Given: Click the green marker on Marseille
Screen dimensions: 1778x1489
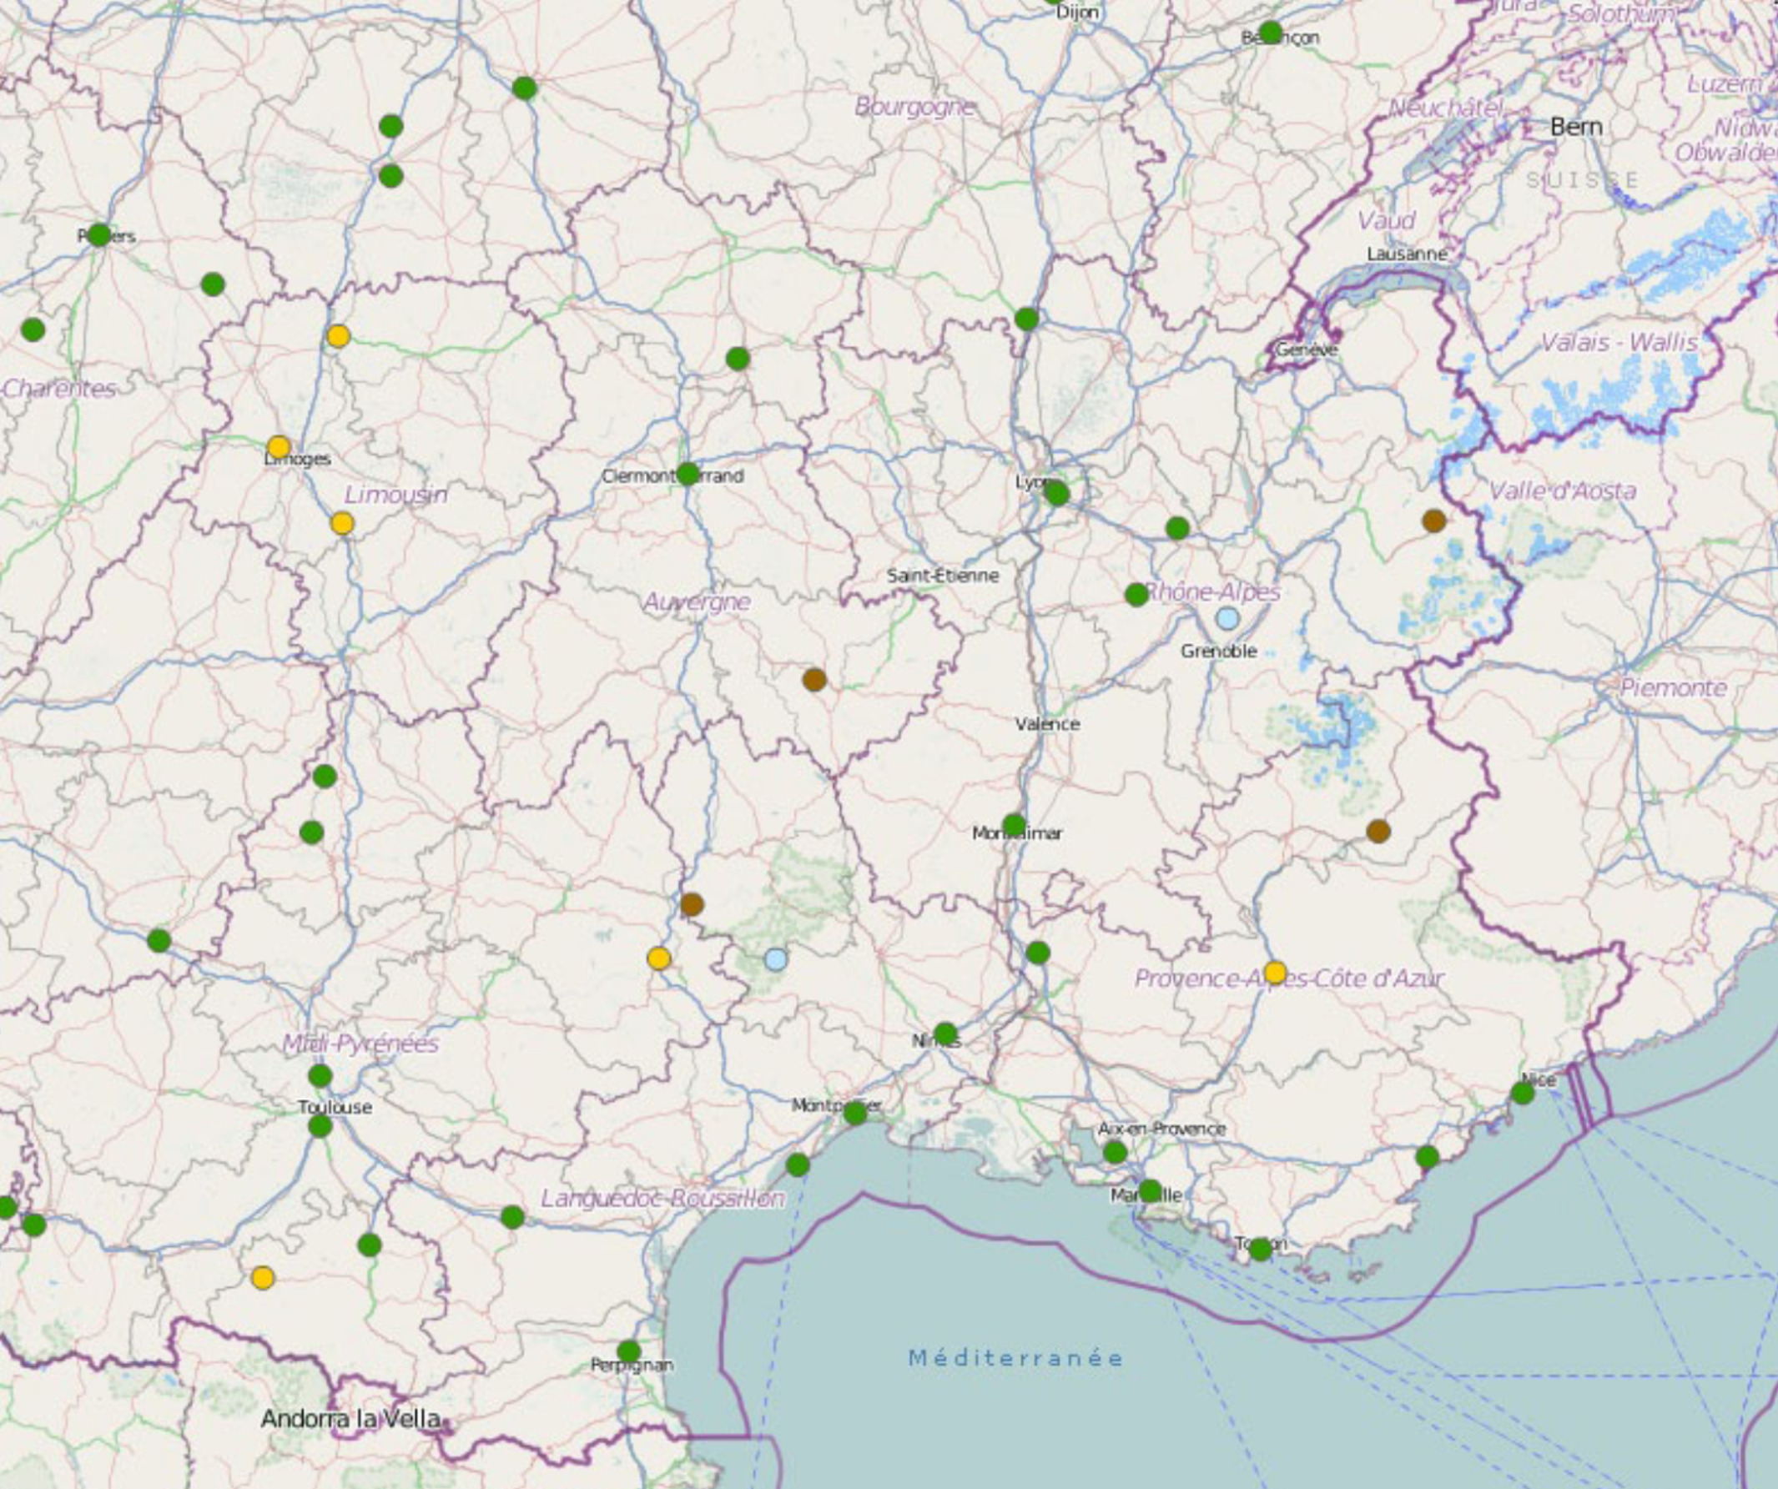Looking at the screenshot, I should pyautogui.click(x=1150, y=1191).
